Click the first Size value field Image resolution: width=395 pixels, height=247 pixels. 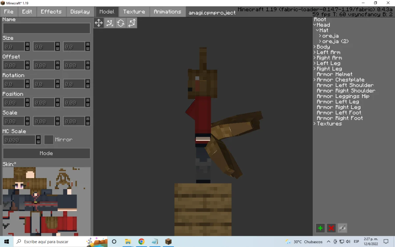(14, 47)
